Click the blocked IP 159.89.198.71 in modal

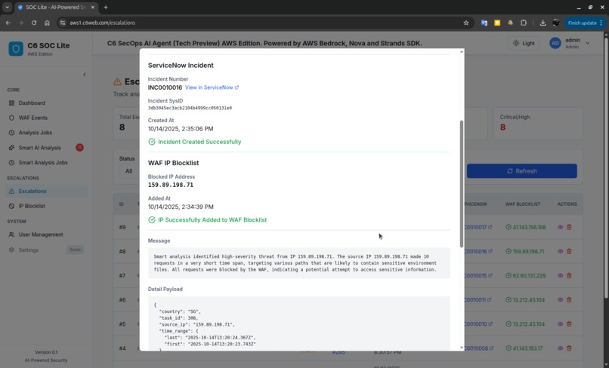tap(171, 185)
